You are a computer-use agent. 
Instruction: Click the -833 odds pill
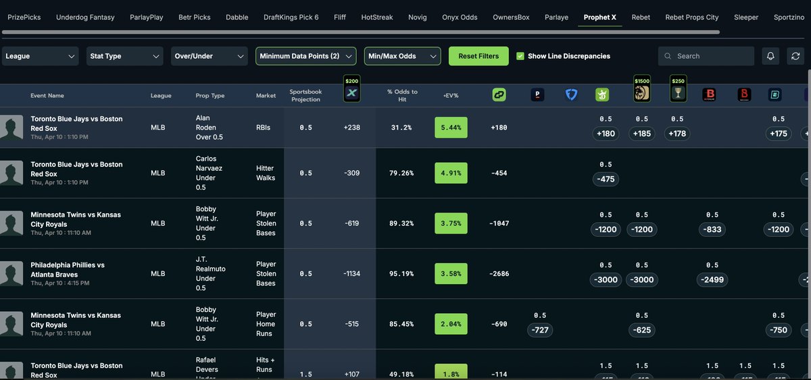point(712,229)
